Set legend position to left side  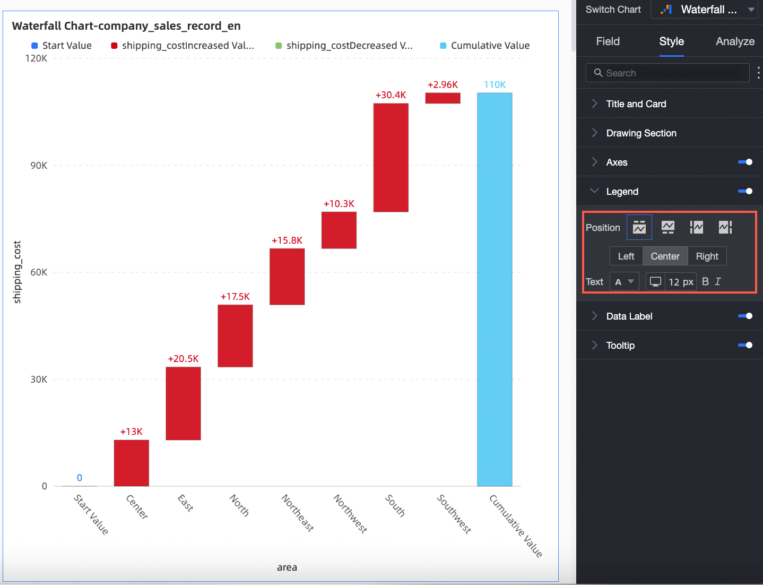tap(697, 227)
